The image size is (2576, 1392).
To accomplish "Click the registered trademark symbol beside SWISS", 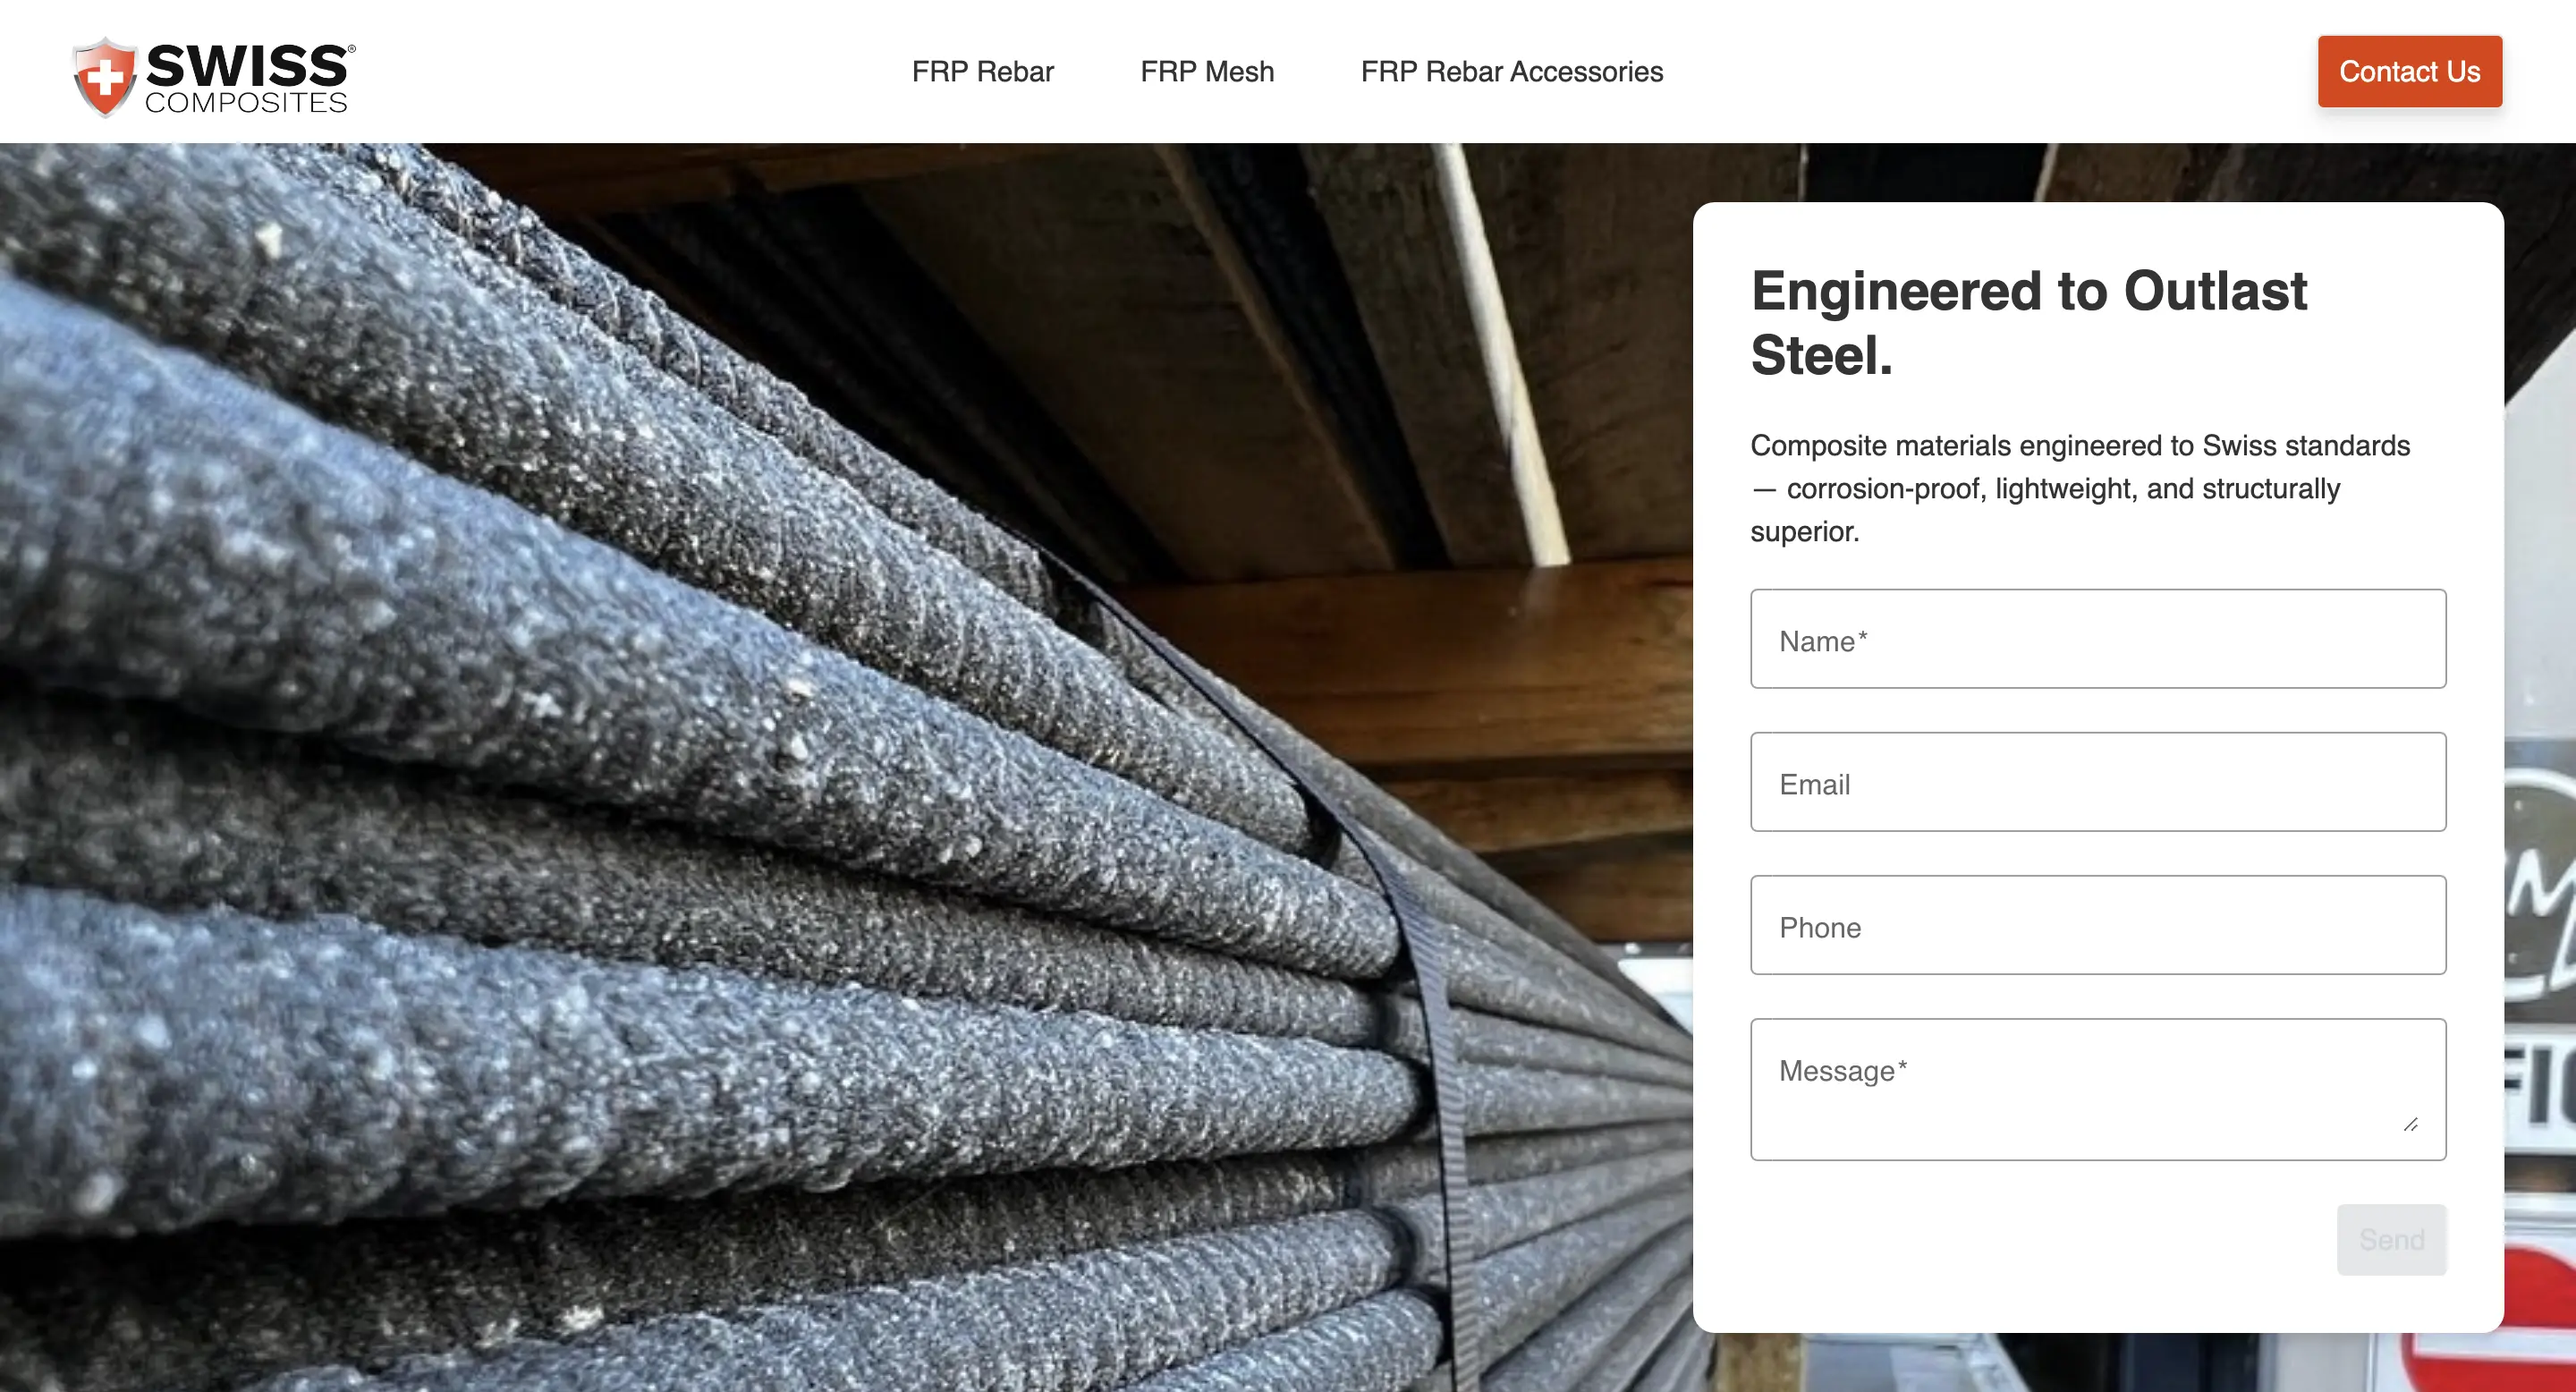I will pos(351,48).
